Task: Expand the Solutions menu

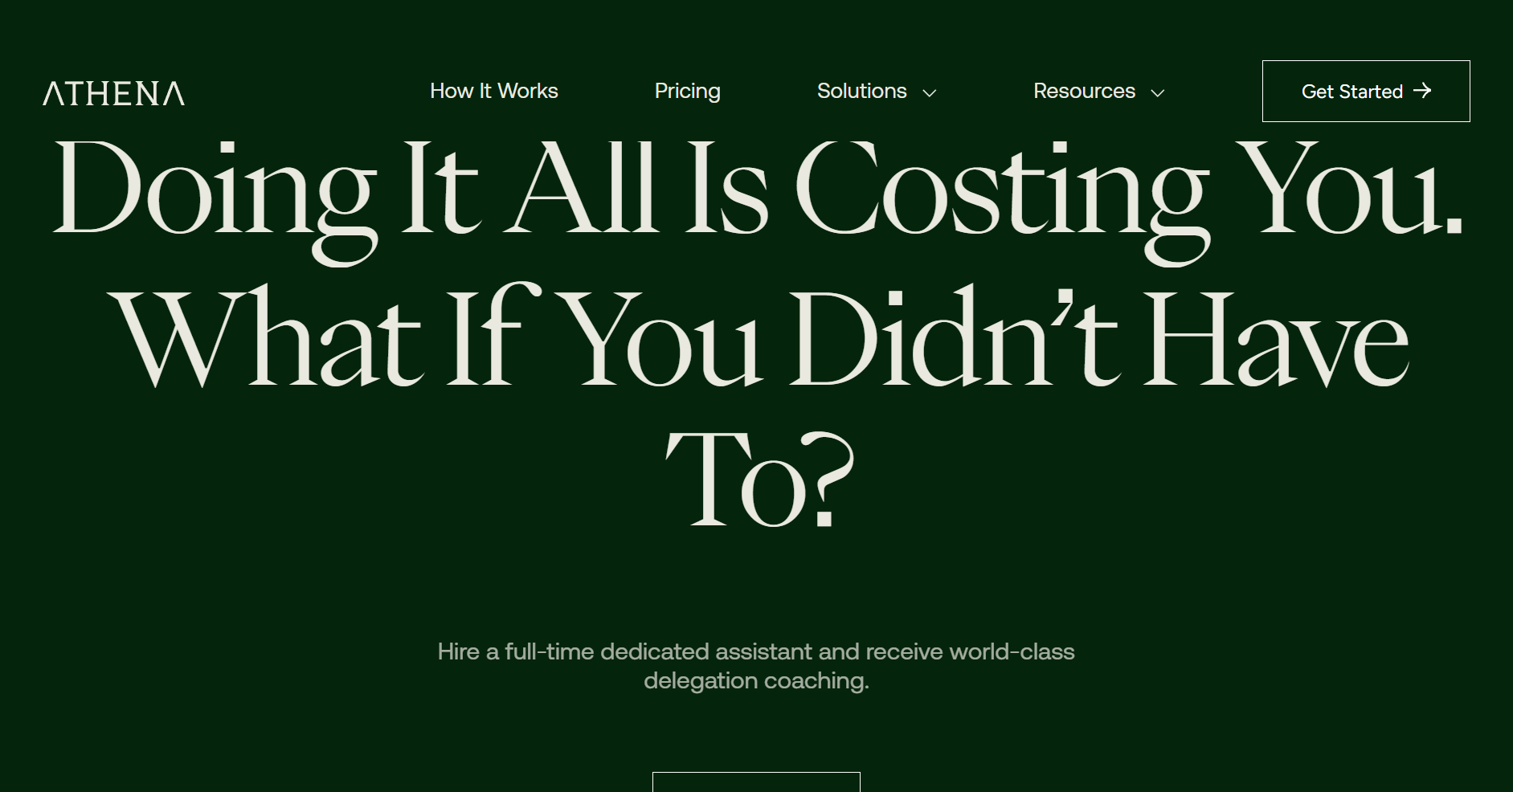Action: pos(877,91)
